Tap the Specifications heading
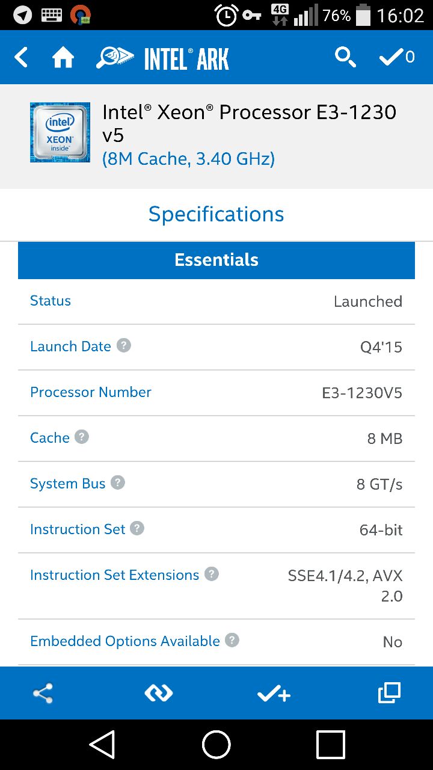Screen dimensions: 433x770 coord(216,214)
